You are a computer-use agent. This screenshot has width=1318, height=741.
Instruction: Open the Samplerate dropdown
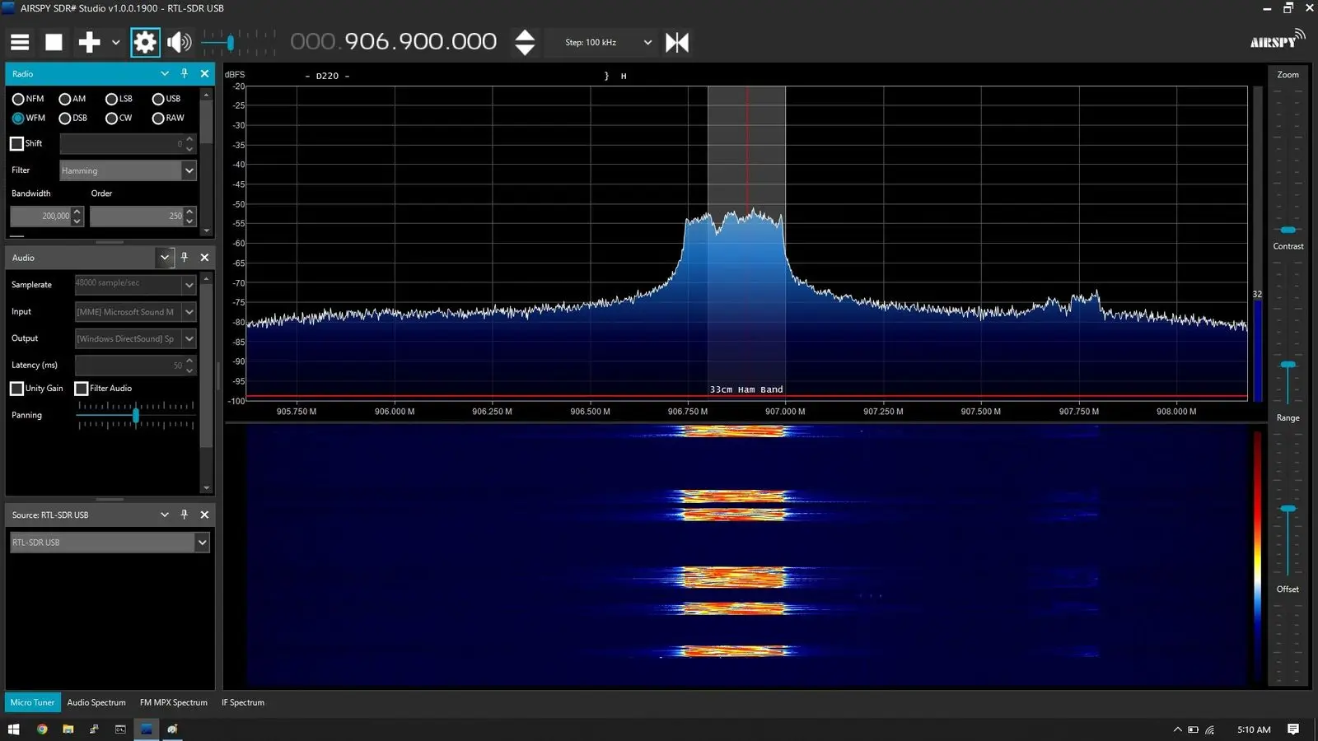[x=135, y=284]
